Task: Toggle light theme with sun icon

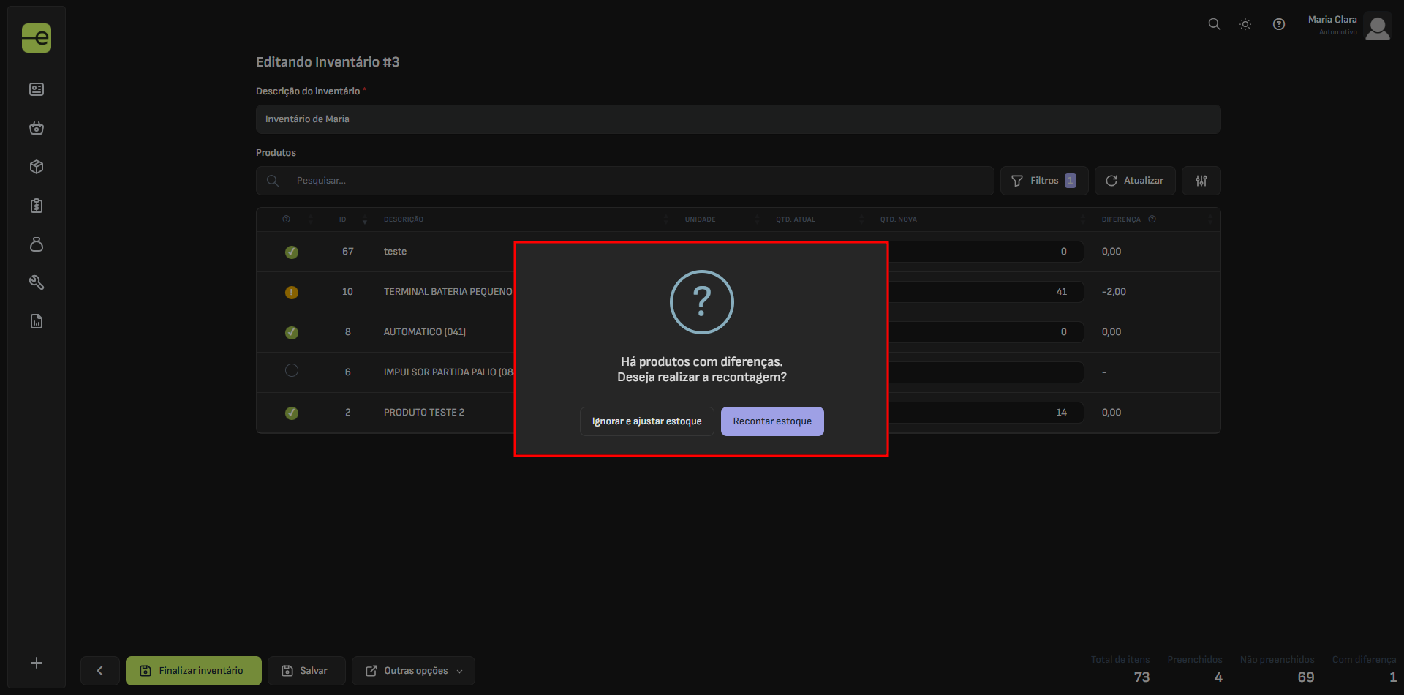Action: click(1245, 24)
